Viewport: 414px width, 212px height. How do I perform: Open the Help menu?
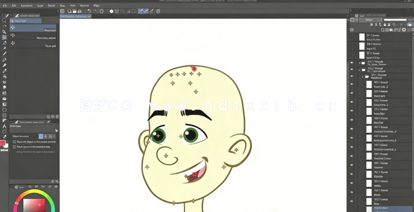point(96,5)
